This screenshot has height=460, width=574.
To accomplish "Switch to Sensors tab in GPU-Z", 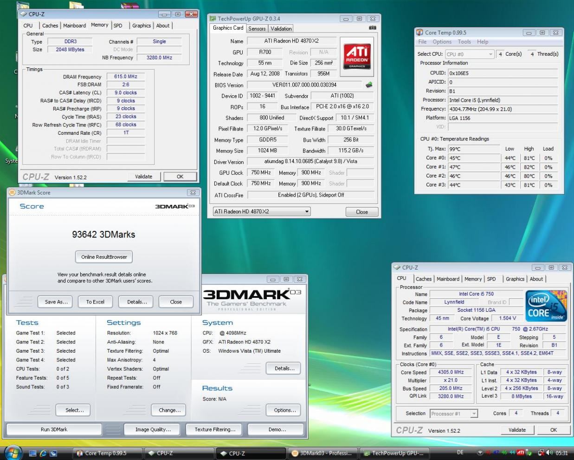I will coord(257,28).
